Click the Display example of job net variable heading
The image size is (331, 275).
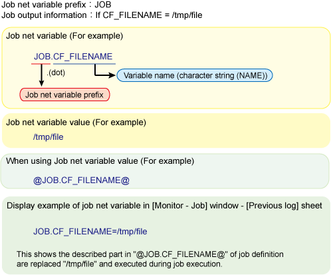(x=164, y=206)
